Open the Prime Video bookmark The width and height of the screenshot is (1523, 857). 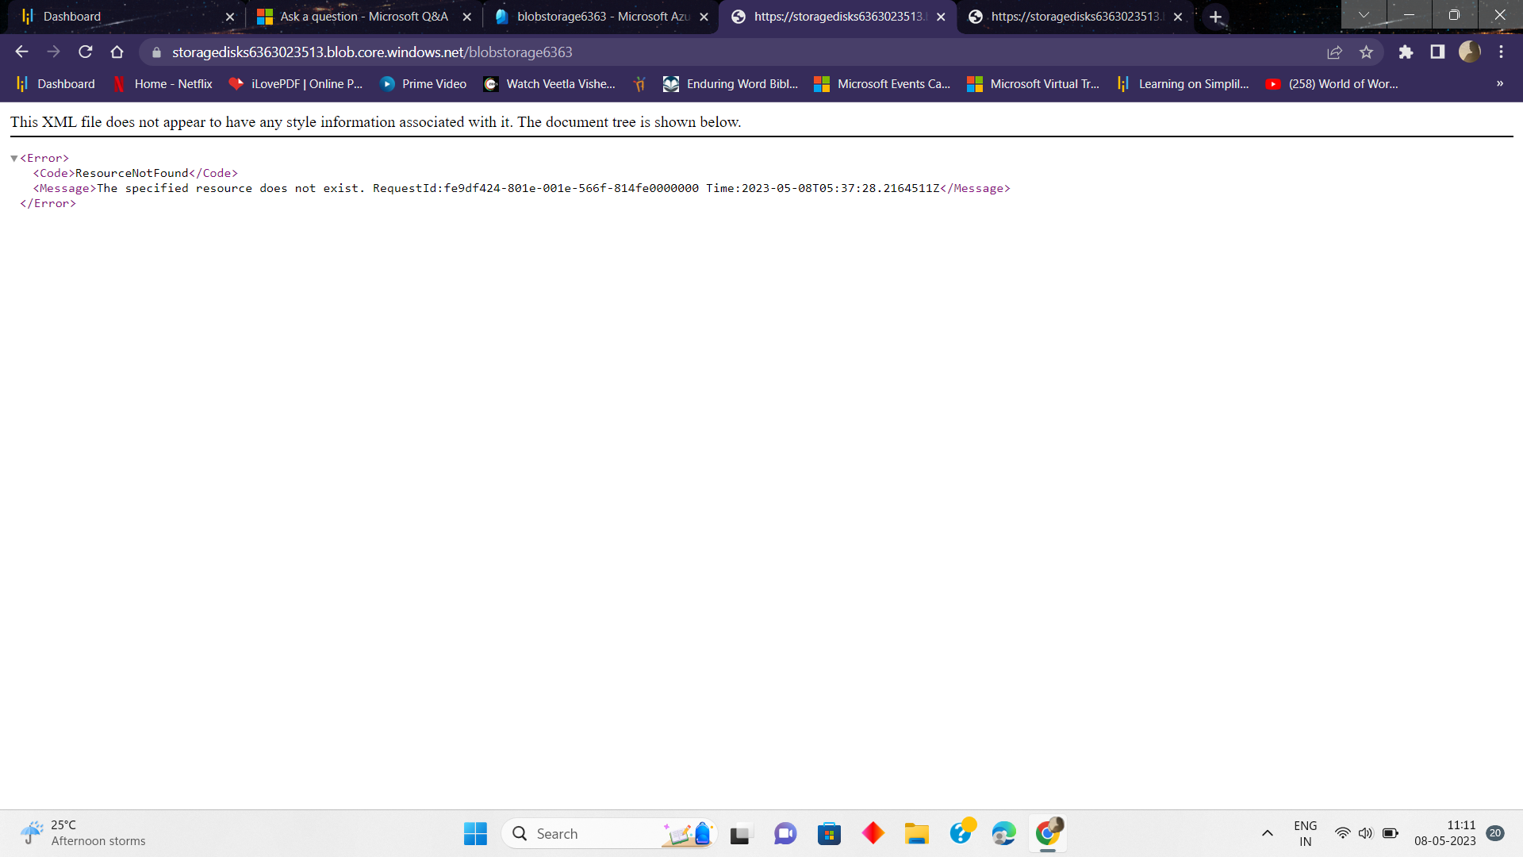pos(423,84)
